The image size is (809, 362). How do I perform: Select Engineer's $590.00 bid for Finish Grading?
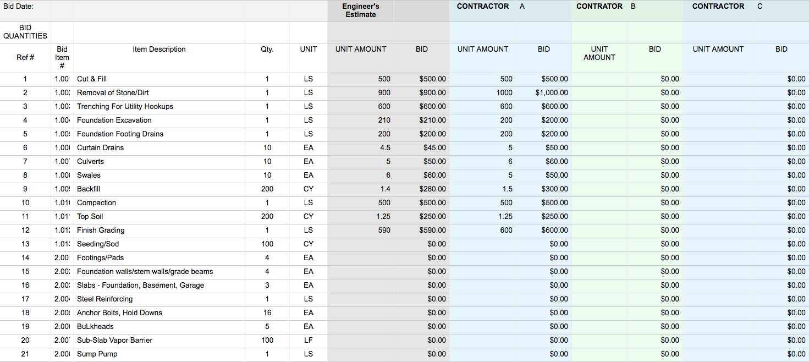[x=421, y=231]
